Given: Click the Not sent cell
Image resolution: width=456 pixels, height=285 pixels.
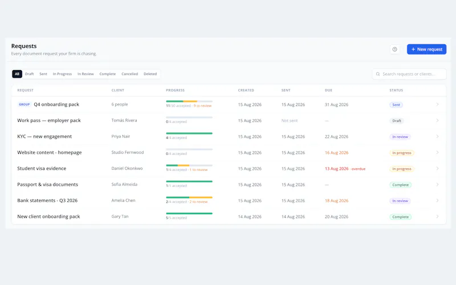Looking at the screenshot, I should pos(290,121).
